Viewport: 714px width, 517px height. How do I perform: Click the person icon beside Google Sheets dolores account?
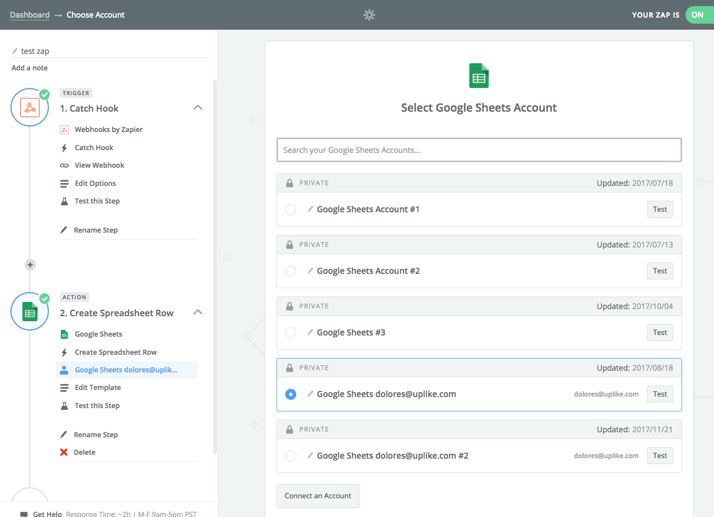coord(64,370)
